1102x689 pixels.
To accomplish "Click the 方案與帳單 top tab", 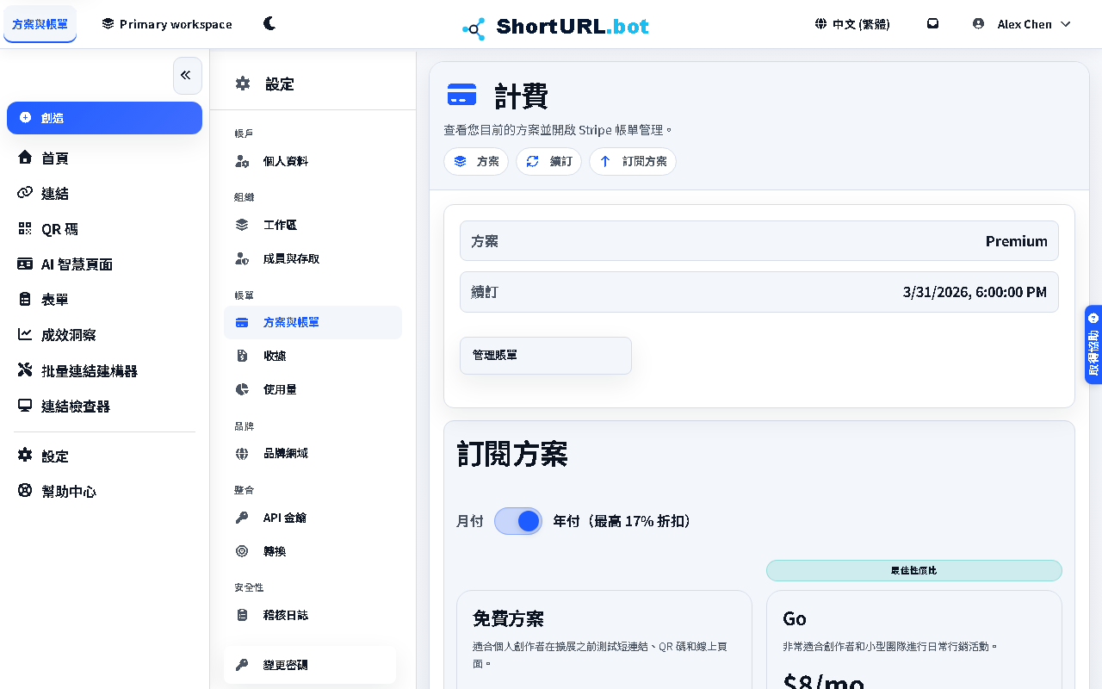I will click(40, 24).
